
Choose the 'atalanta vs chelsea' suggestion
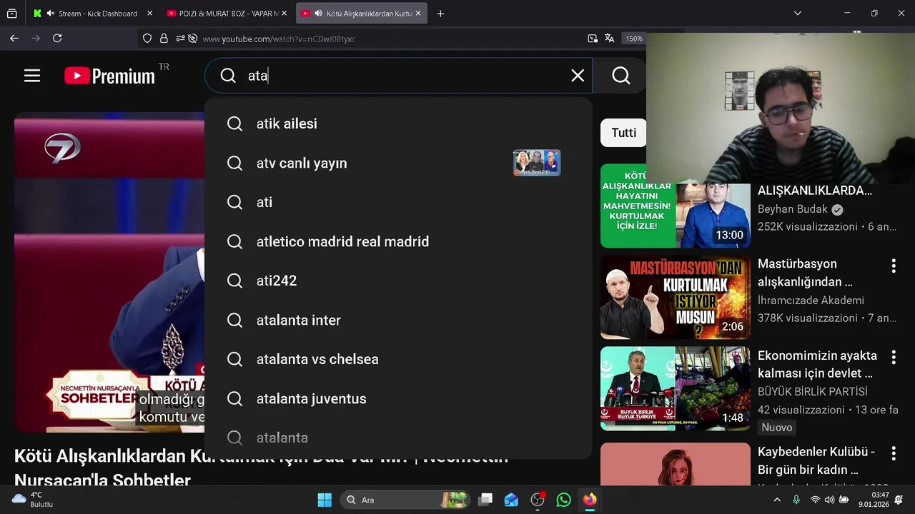tap(398, 359)
